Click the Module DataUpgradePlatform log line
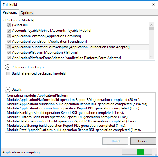 pos(74,130)
